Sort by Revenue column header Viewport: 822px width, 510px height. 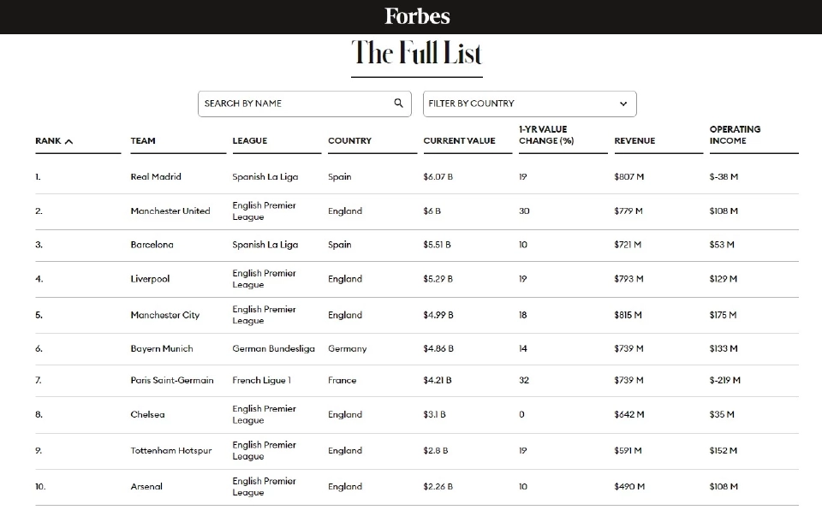pyautogui.click(x=634, y=140)
